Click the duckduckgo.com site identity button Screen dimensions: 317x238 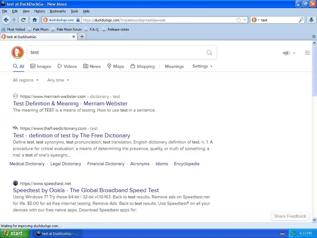62,20
